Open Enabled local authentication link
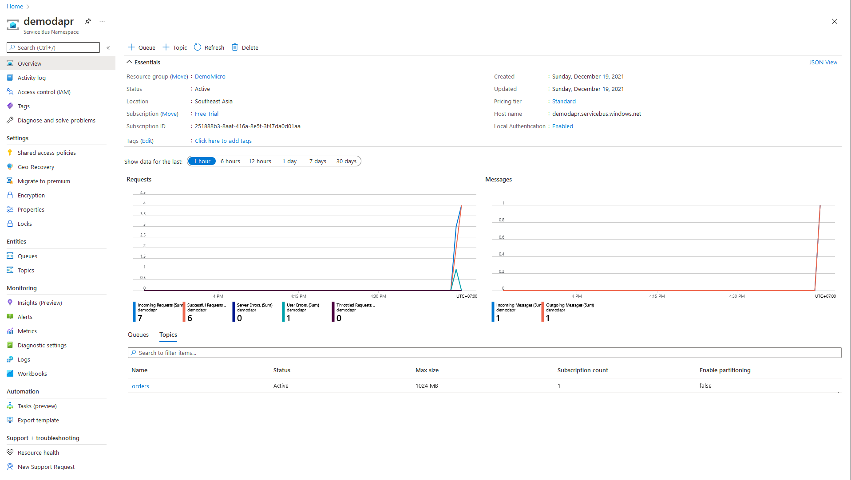851x480 pixels. (562, 126)
